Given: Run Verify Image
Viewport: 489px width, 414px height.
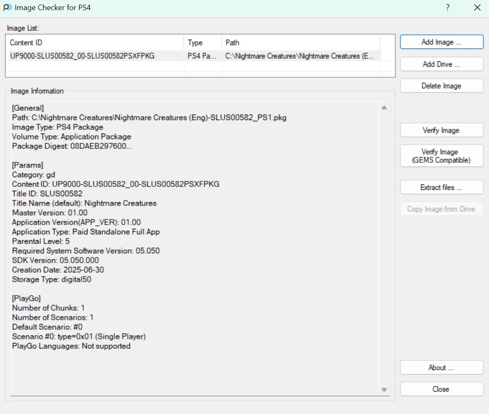Looking at the screenshot, I should [x=442, y=130].
